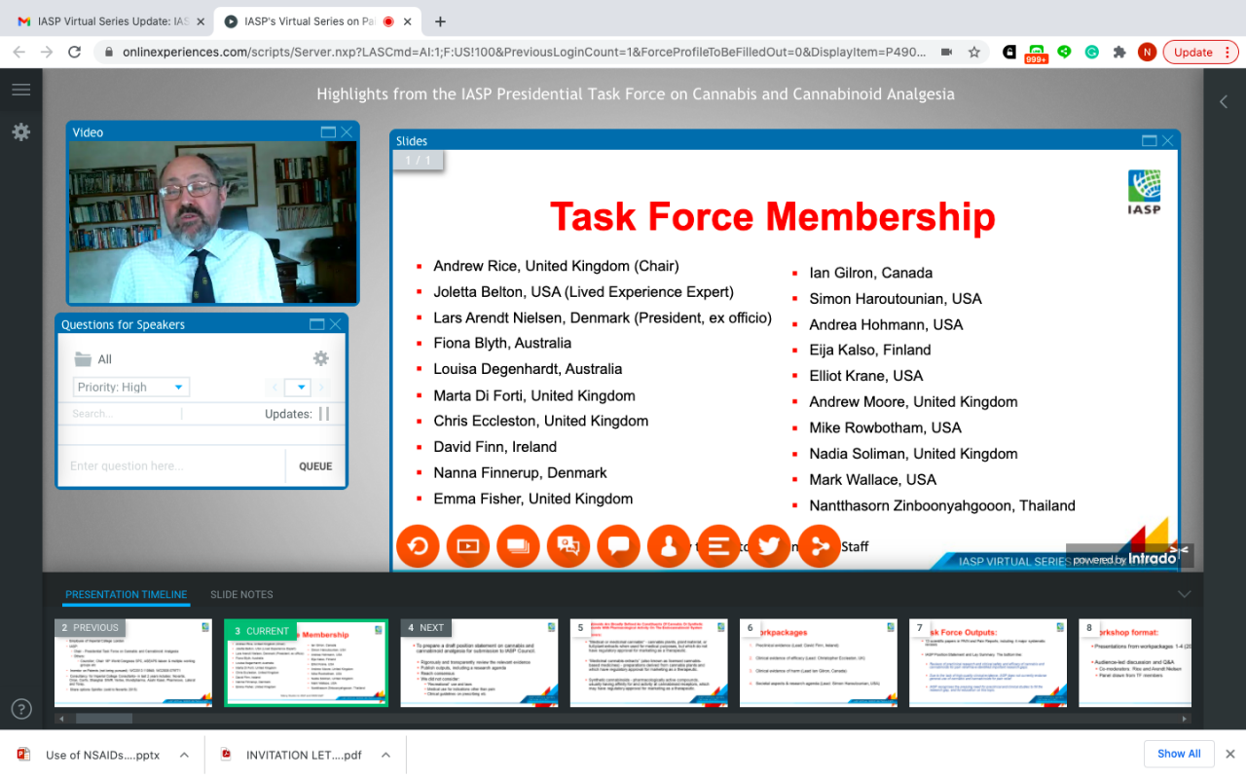This screenshot has width=1246, height=779.
Task: Click the orange Twitter bird icon
Action: tap(769, 546)
